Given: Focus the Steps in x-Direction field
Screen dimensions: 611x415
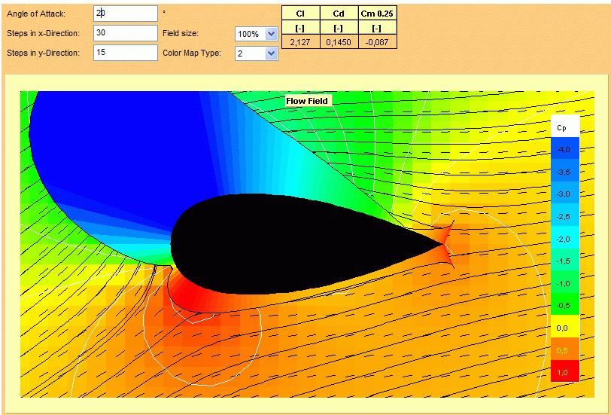Looking at the screenshot, I should tap(125, 33).
